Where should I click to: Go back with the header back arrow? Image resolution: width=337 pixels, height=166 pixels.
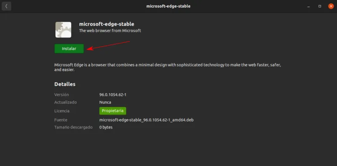6,6
